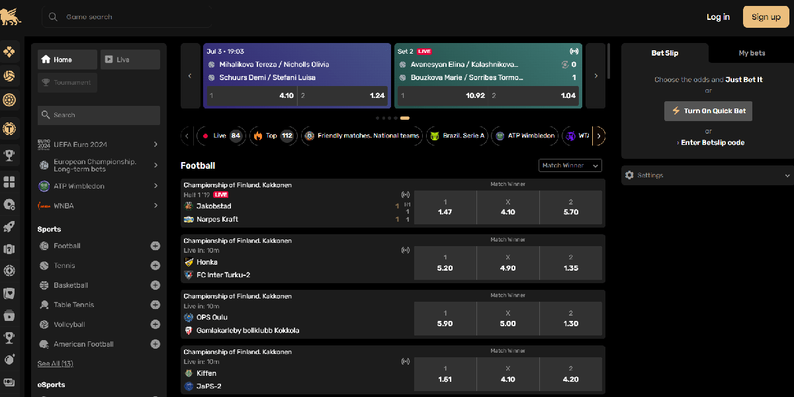This screenshot has height=397, width=794.
Task: Open the rocket icon in the left rail
Action: pyautogui.click(x=9, y=227)
